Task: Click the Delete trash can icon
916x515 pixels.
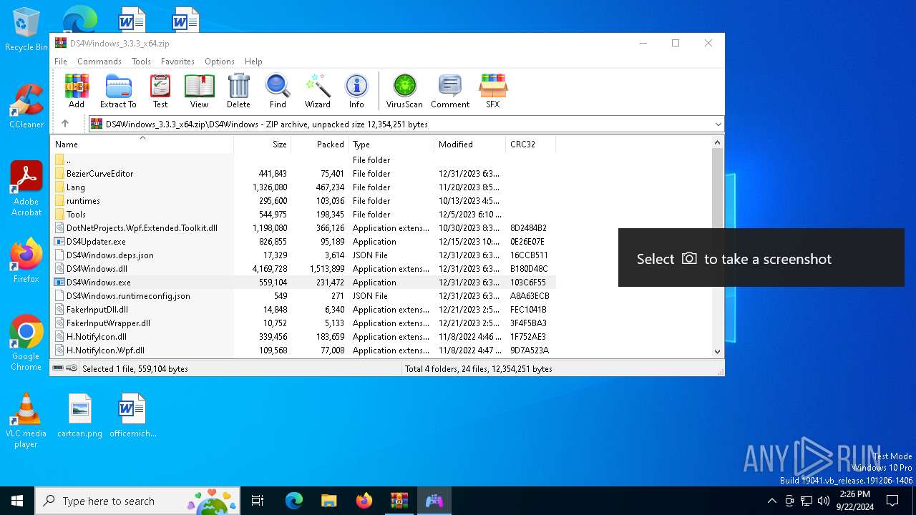Action: (238, 91)
